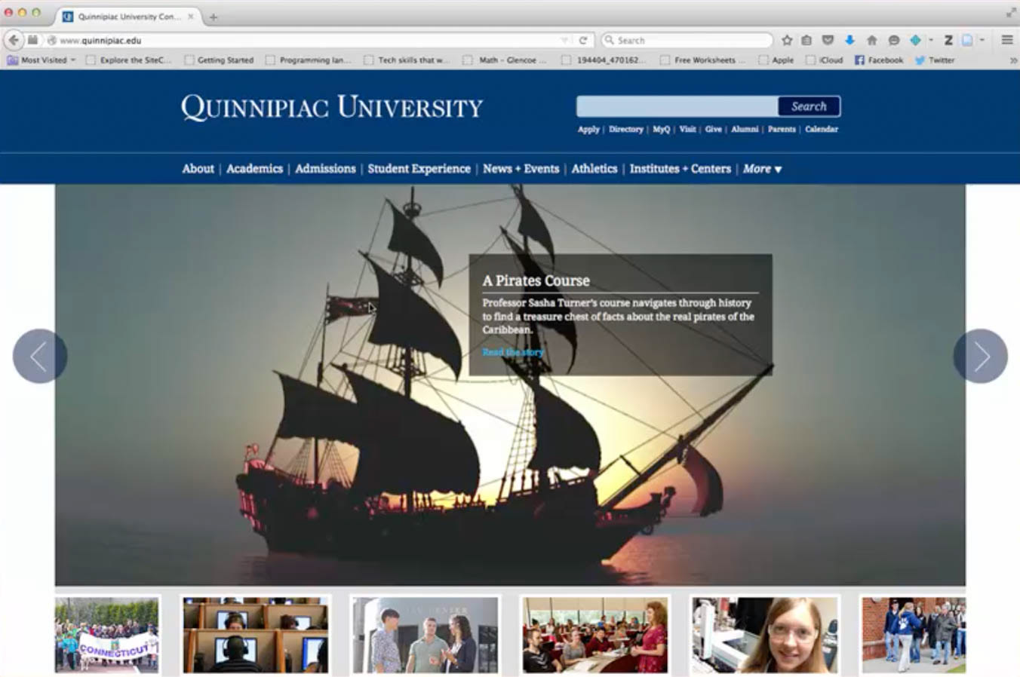Open the Getting Started bookmark
This screenshot has width=1020, height=677.
click(219, 60)
